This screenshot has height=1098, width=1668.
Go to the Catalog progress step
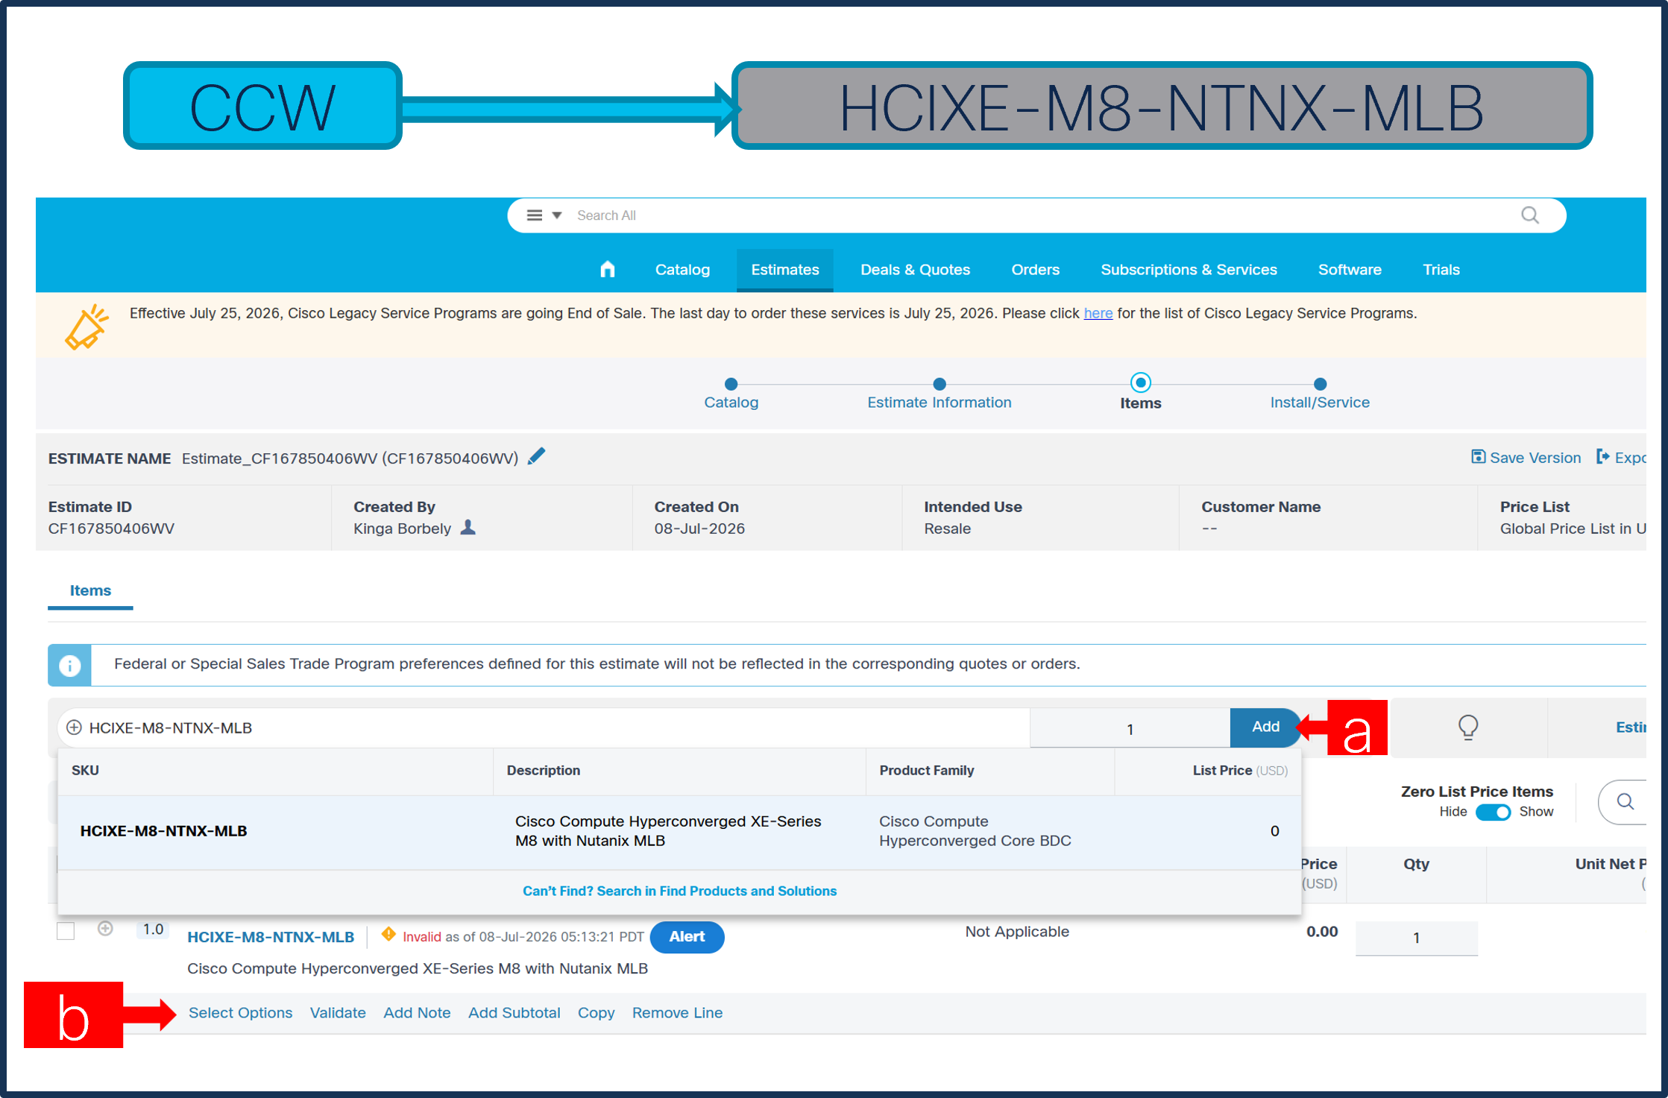click(x=731, y=394)
